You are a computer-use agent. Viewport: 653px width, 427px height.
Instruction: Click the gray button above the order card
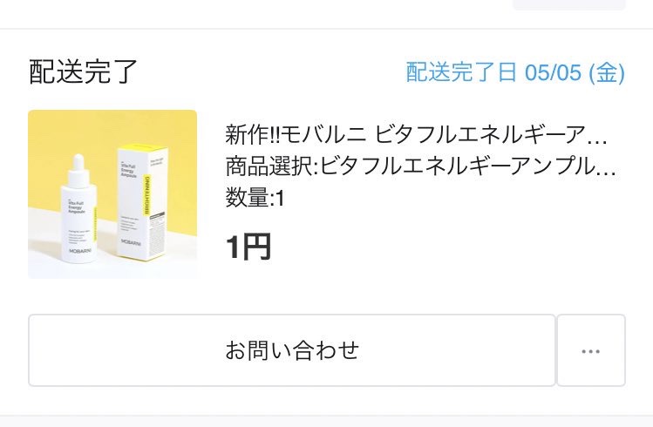pos(569,4)
